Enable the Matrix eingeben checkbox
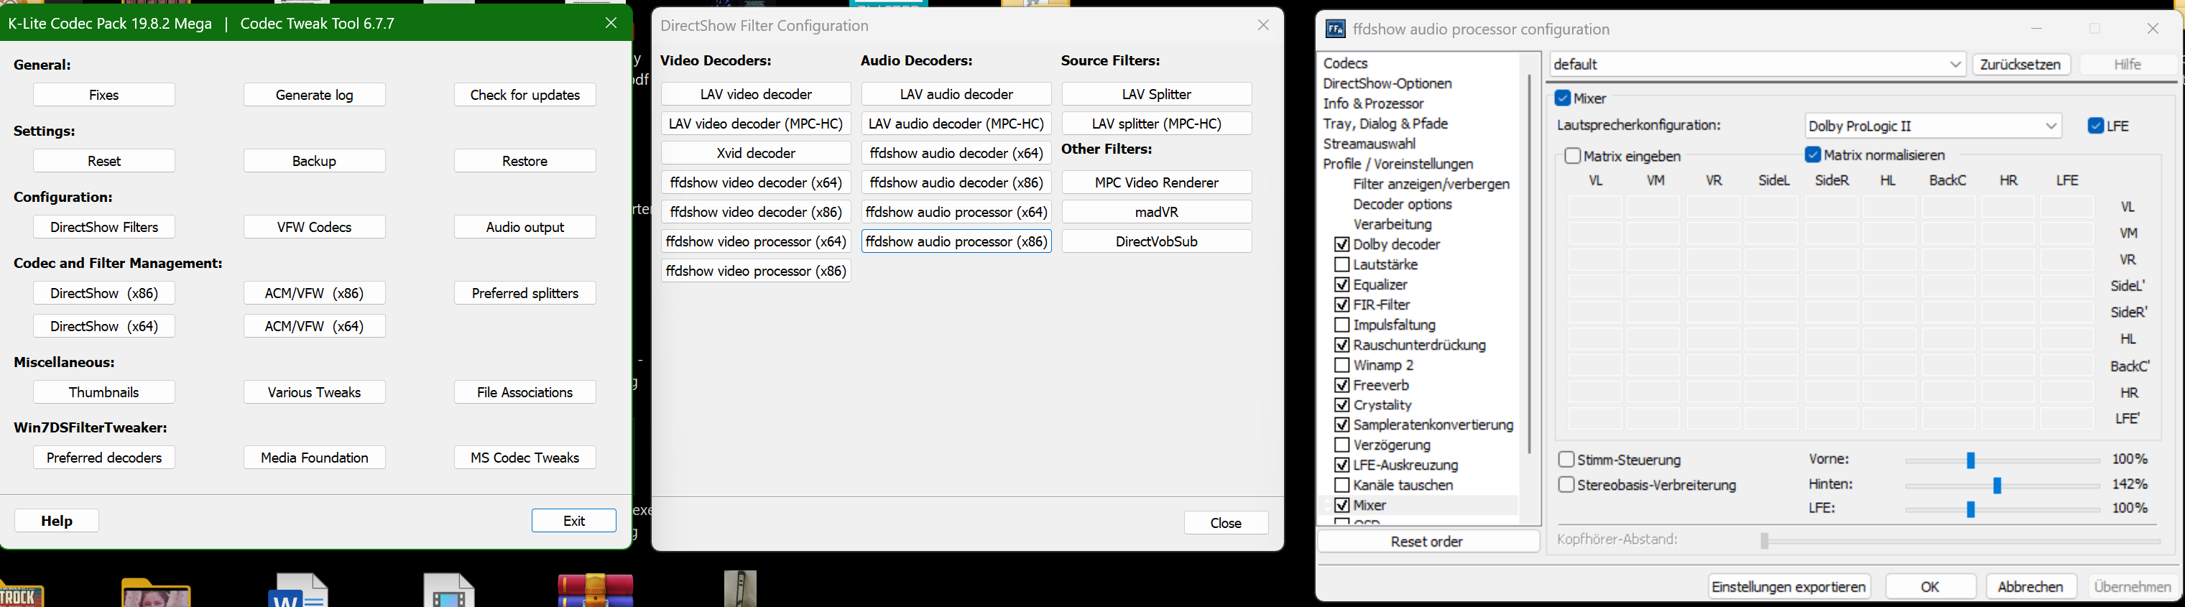2185x607 pixels. [1573, 156]
